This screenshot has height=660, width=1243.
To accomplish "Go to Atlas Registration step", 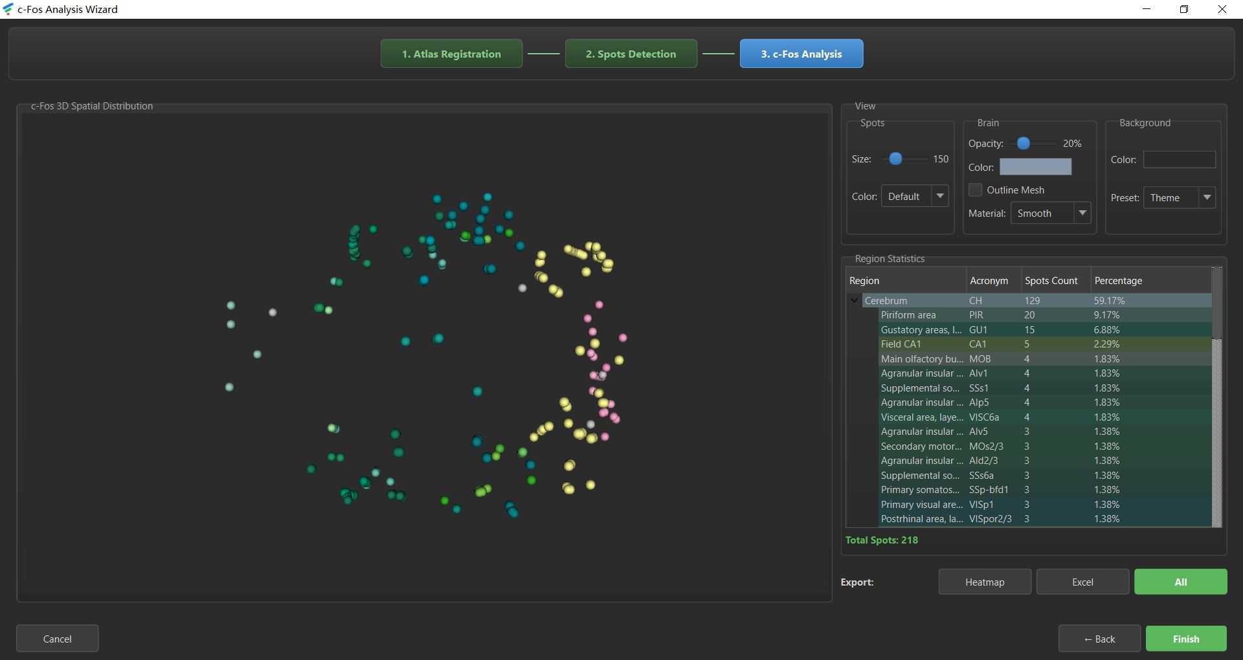I will click(x=451, y=54).
